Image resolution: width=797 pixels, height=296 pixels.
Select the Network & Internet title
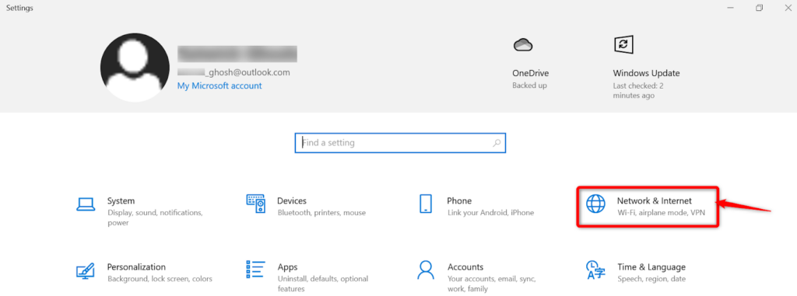(654, 200)
